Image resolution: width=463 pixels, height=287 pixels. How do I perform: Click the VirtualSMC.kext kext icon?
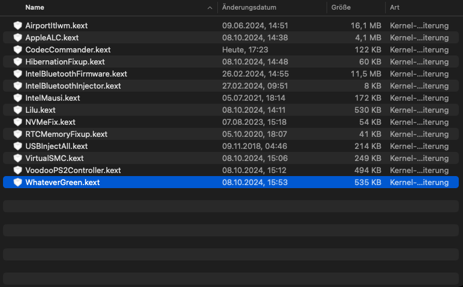18,159
